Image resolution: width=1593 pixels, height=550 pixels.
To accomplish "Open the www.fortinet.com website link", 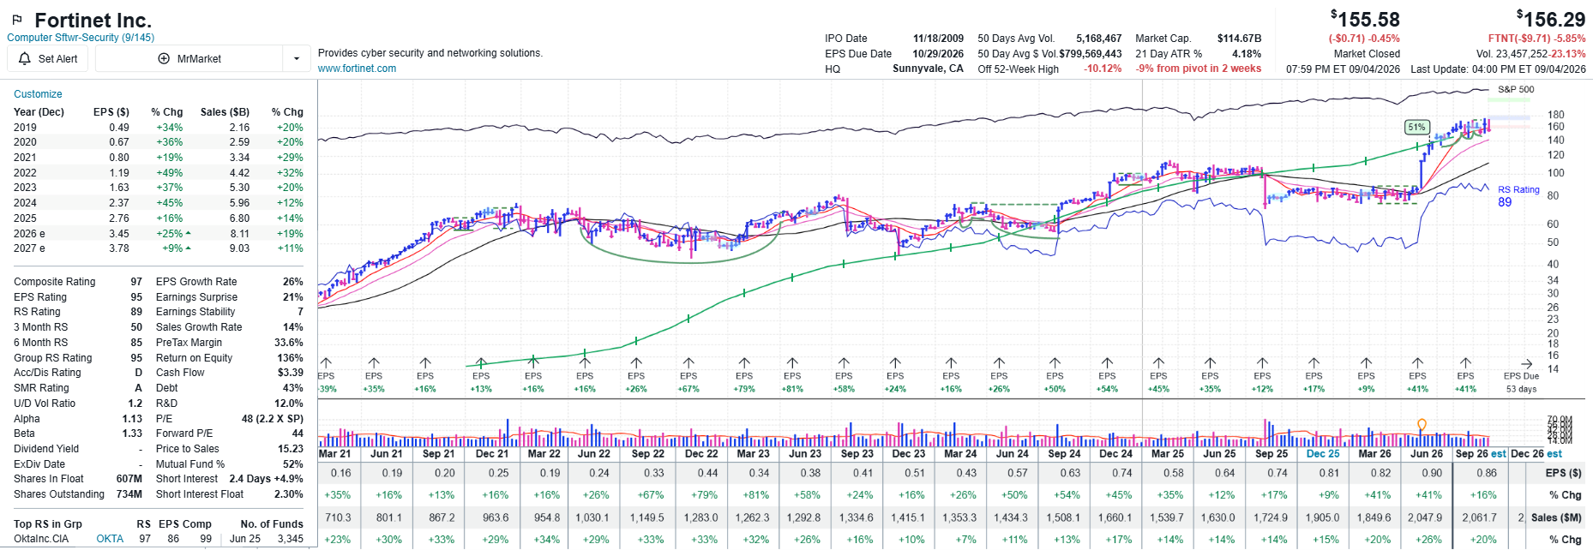I will [x=357, y=69].
